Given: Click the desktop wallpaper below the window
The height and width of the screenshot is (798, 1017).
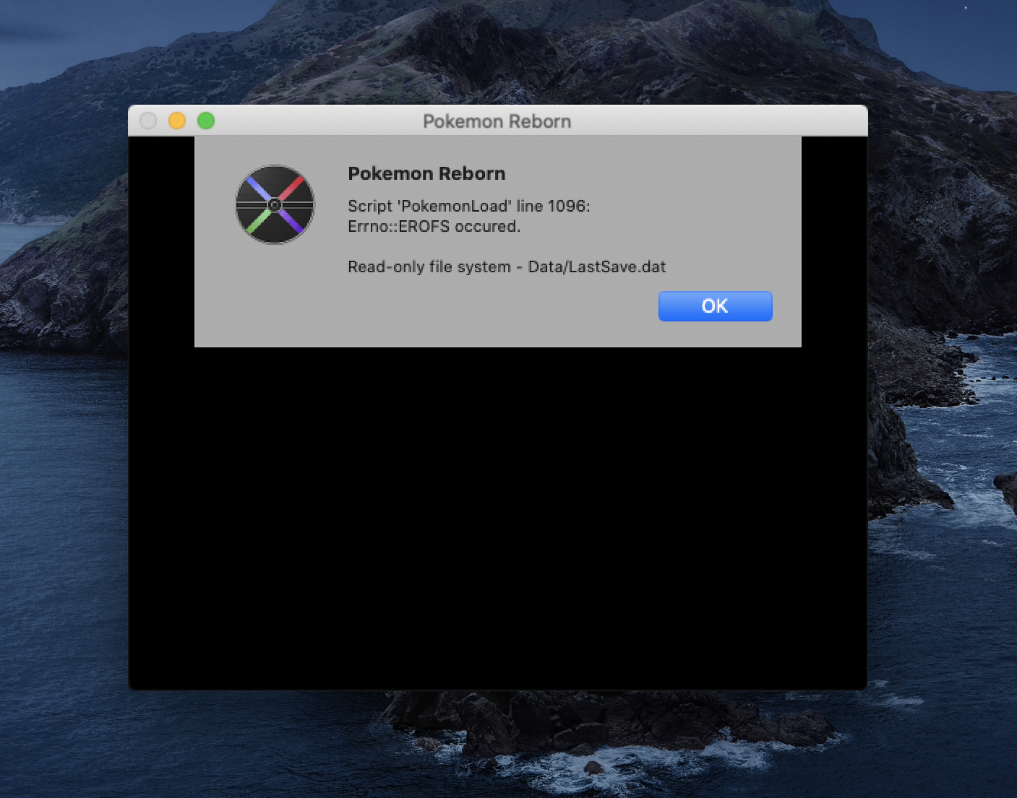Looking at the screenshot, I should [506, 744].
